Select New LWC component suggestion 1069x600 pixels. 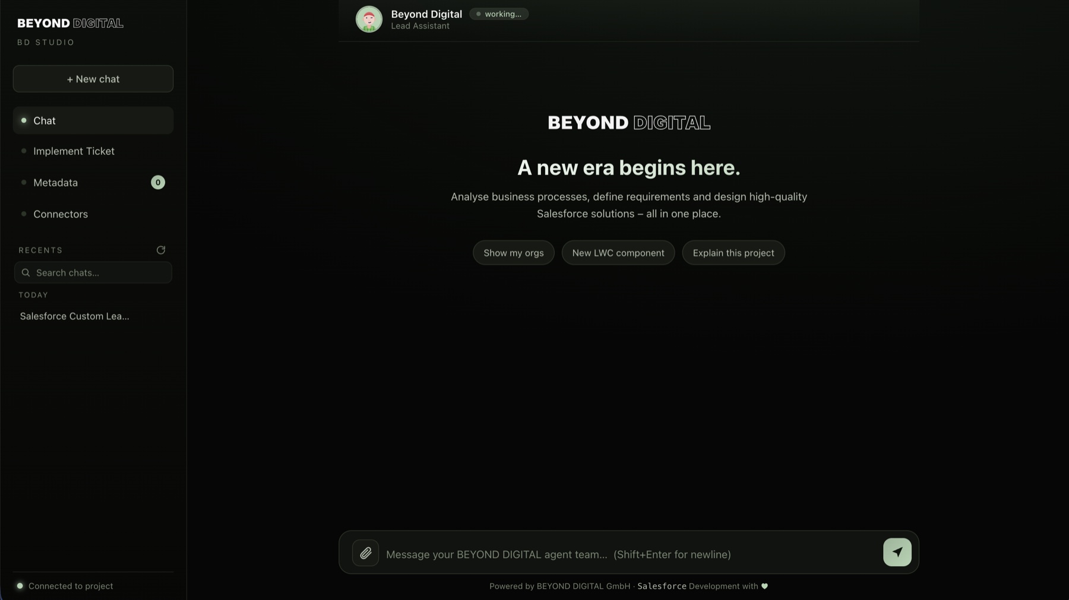pos(618,253)
